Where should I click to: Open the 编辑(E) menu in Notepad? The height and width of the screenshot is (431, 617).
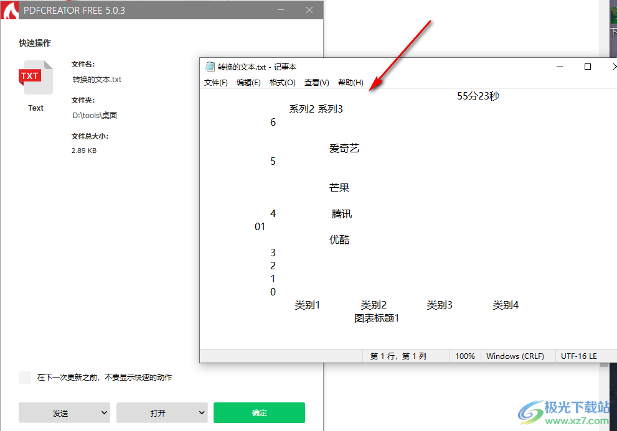pyautogui.click(x=248, y=83)
